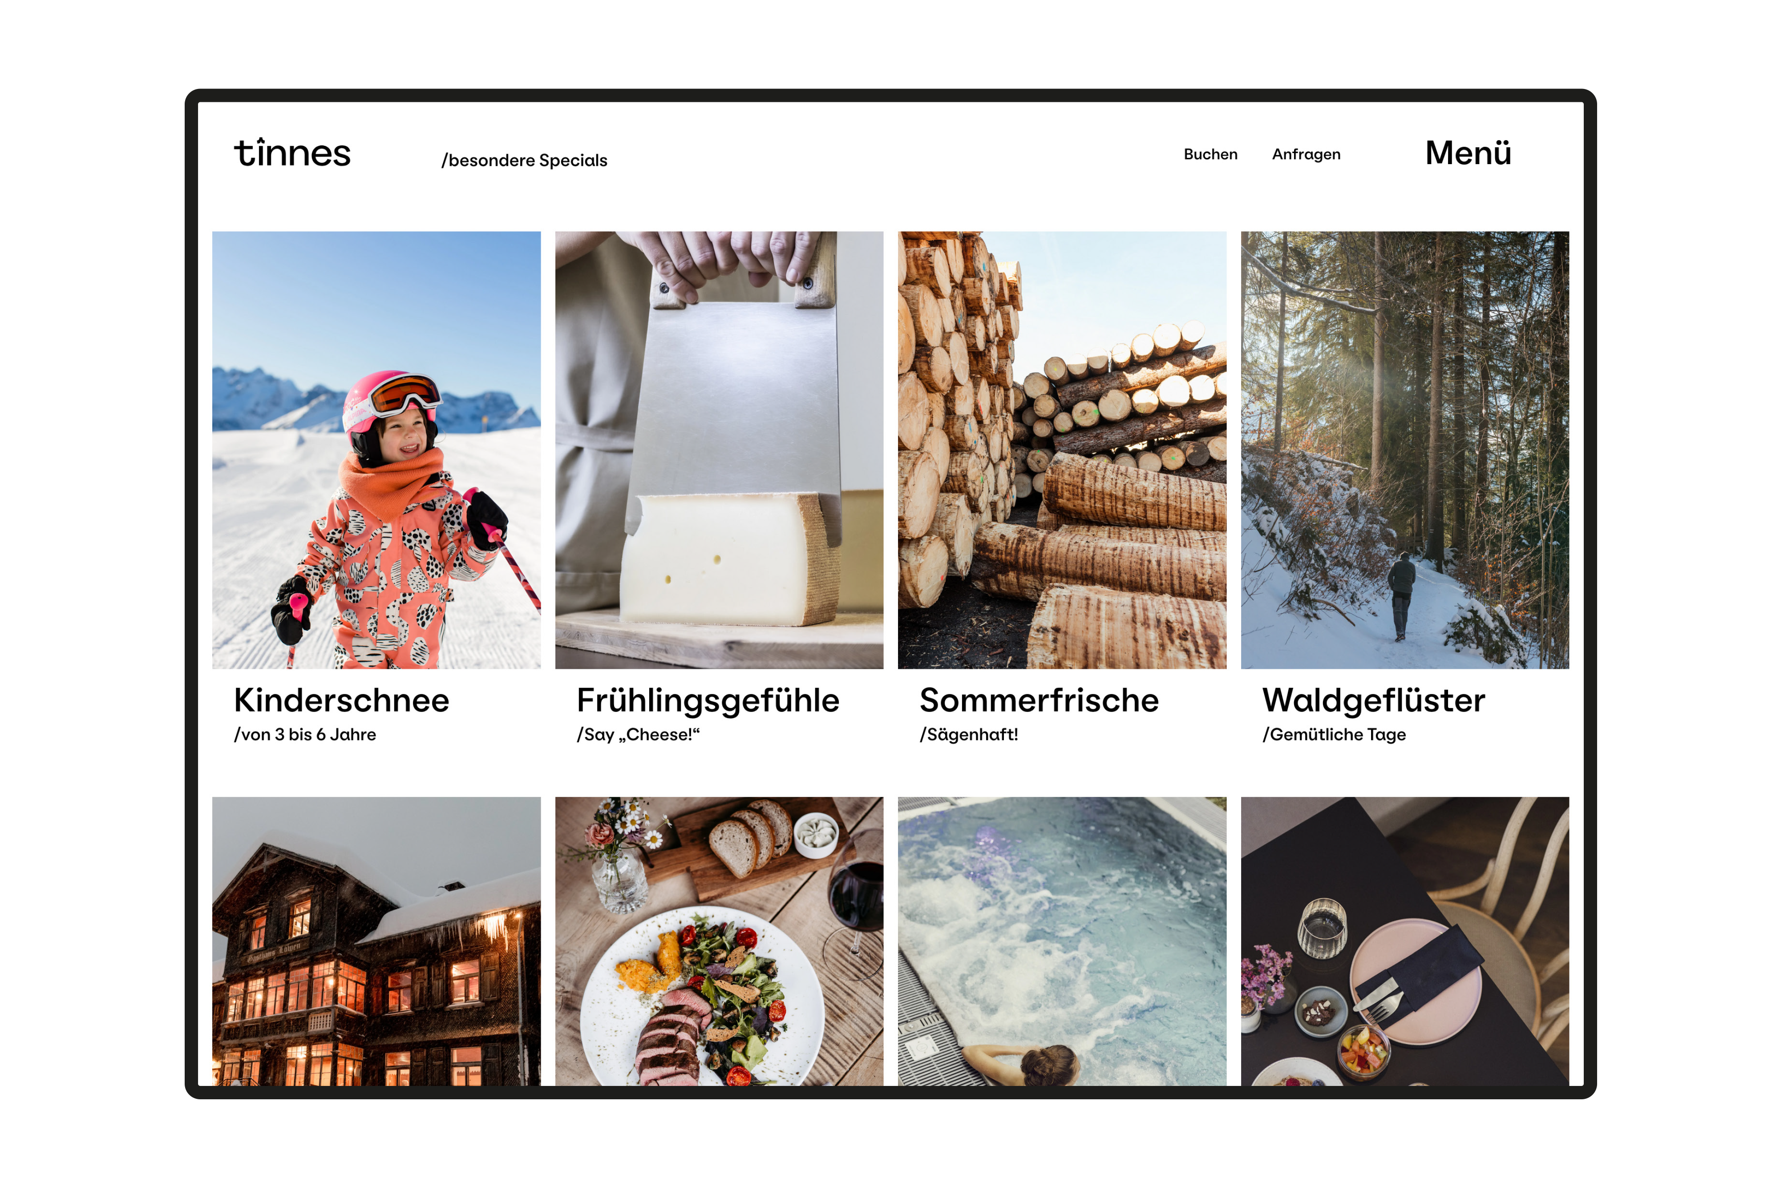Screen dimensions: 1780x1186
Task: Open the whirlpool photo
Action: click(1062, 941)
